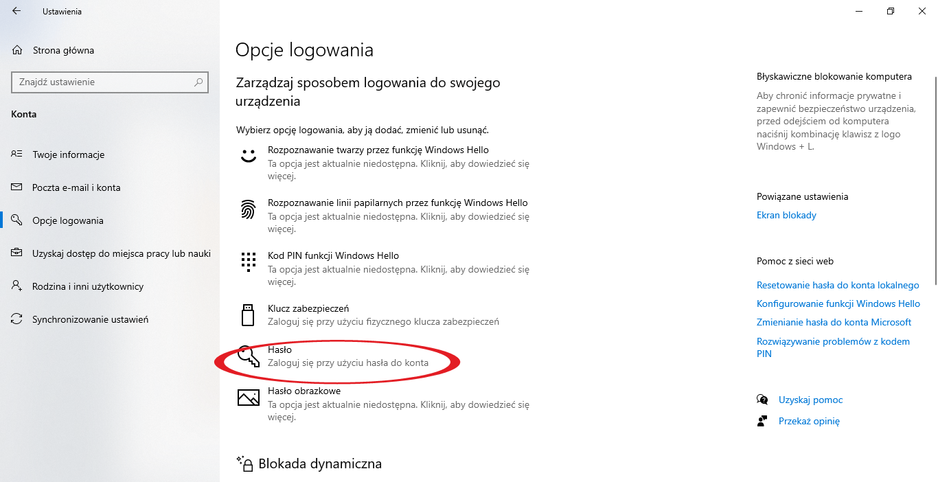Click the Uzyskaj pomoc link
938x482 pixels.
coord(810,400)
